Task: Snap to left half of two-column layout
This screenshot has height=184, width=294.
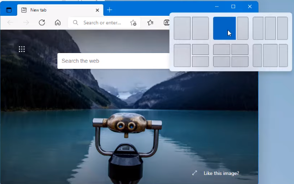Action: coord(182,28)
